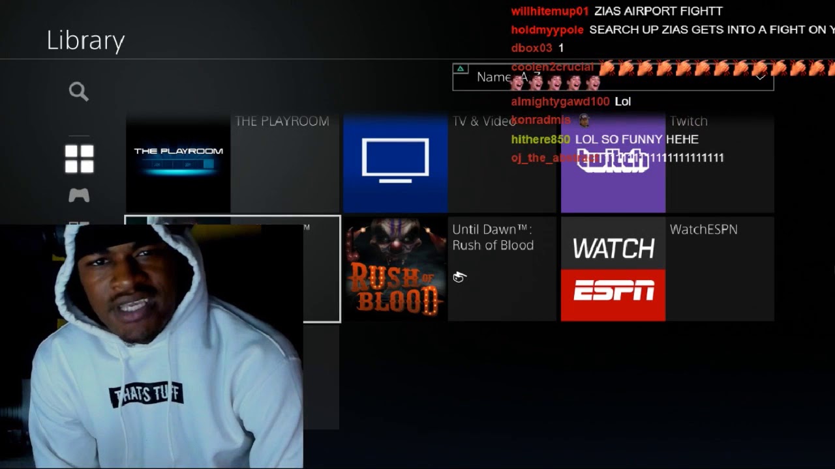This screenshot has width=835, height=469.
Task: Click chat message "LOL SO FUNNY HEHE"
Action: pyautogui.click(x=637, y=139)
